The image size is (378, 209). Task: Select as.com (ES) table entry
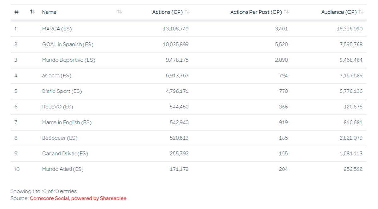[x=56, y=76]
